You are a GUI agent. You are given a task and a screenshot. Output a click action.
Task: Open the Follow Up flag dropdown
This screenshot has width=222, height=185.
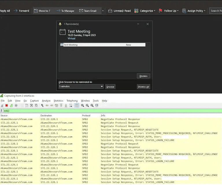(169, 11)
